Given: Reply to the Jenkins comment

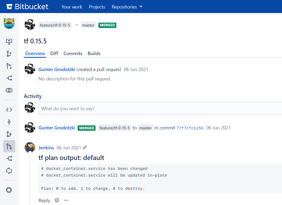Looking at the screenshot, I should click(44, 200).
